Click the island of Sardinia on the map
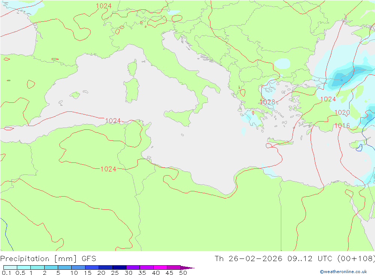Image resolution: width=375 pixels, height=275 pixels. [132, 90]
